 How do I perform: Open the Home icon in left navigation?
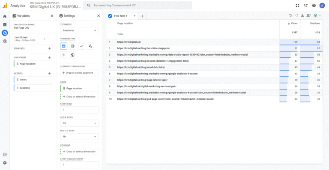5,16
